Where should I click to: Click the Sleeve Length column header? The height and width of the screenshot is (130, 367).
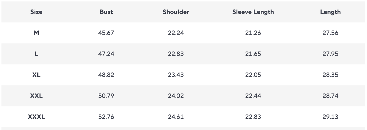coord(253,12)
